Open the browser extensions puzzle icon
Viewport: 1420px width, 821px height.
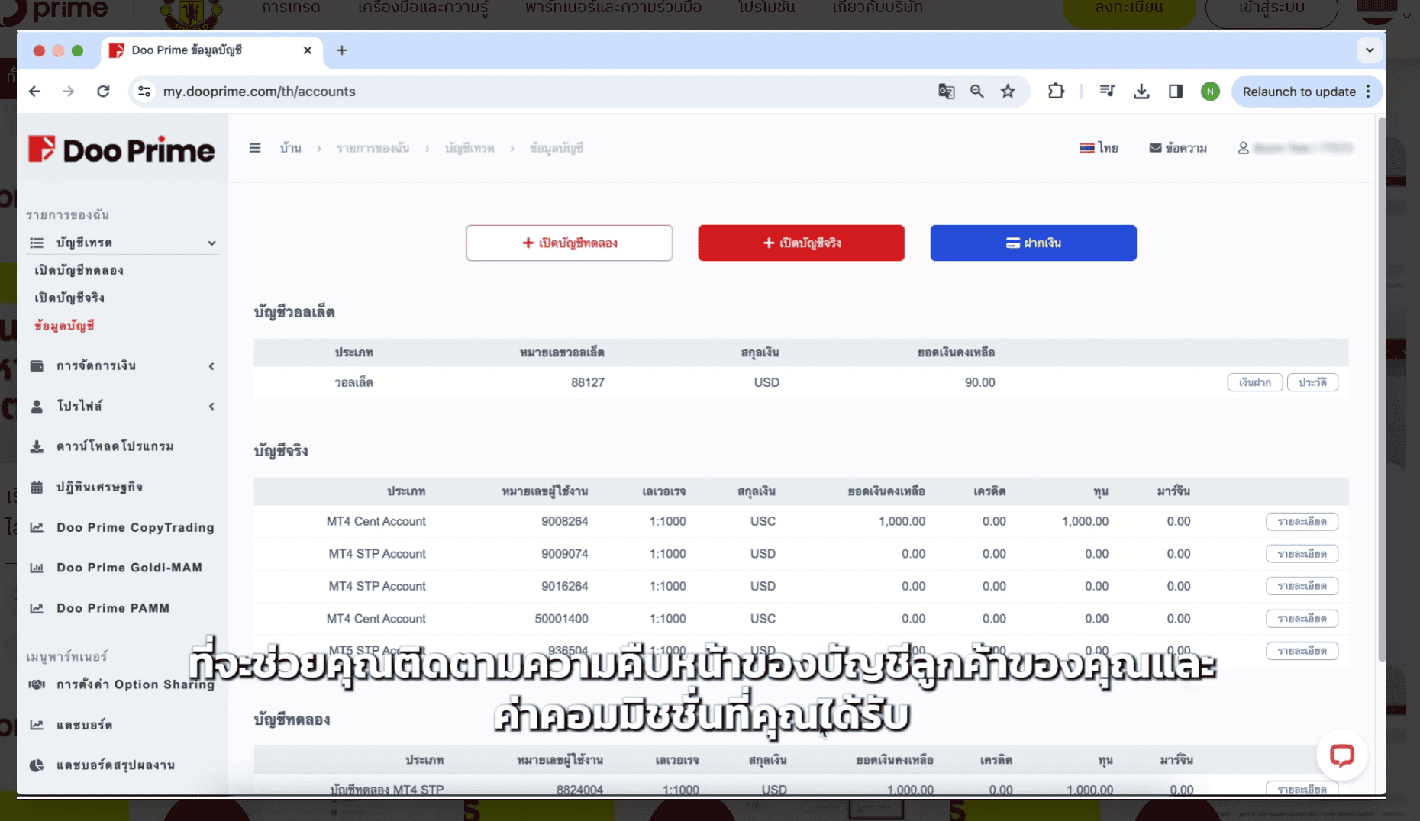pyautogui.click(x=1056, y=92)
